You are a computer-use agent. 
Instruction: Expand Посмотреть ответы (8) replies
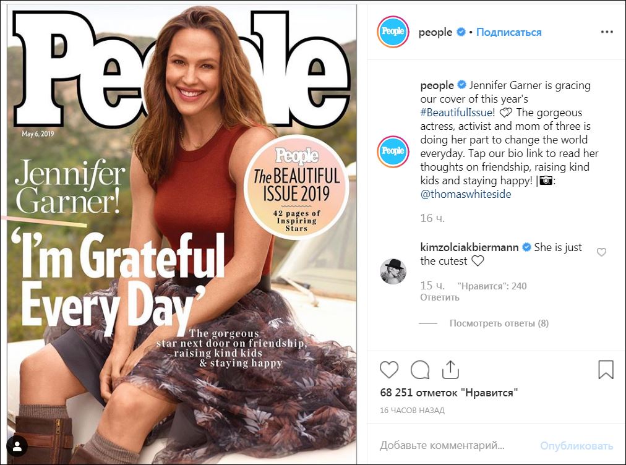[x=499, y=323]
